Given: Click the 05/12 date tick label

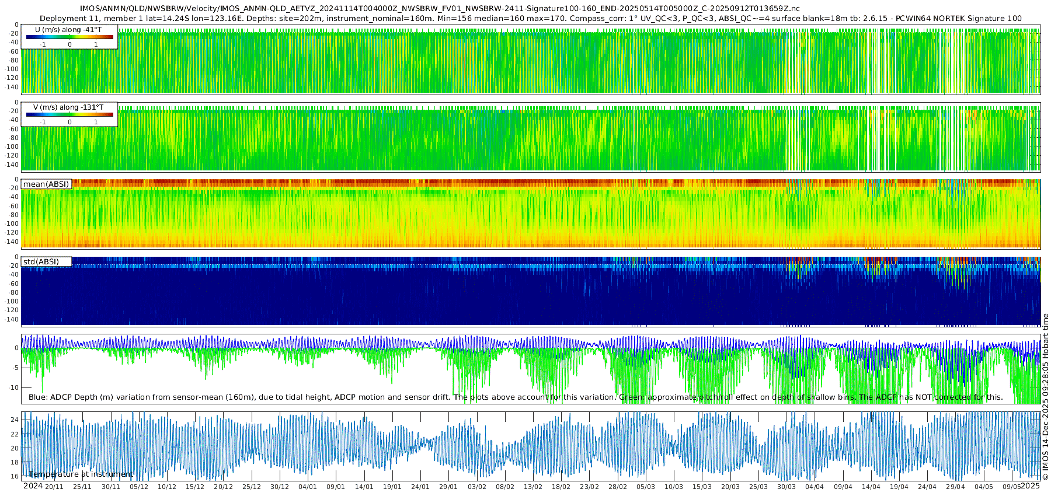Looking at the screenshot, I should 139,487.
